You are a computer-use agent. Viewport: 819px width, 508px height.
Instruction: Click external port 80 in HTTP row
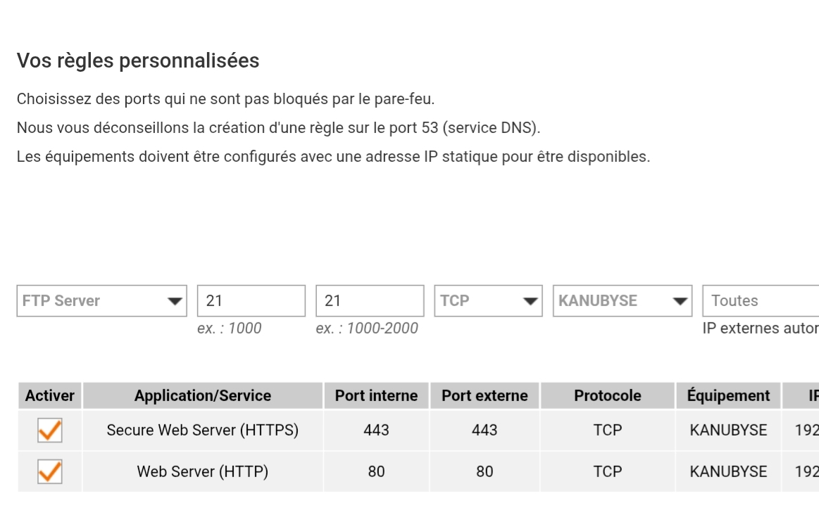(484, 471)
